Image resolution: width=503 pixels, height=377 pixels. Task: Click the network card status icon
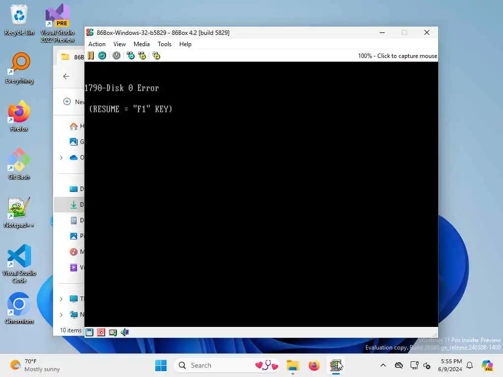113,332
